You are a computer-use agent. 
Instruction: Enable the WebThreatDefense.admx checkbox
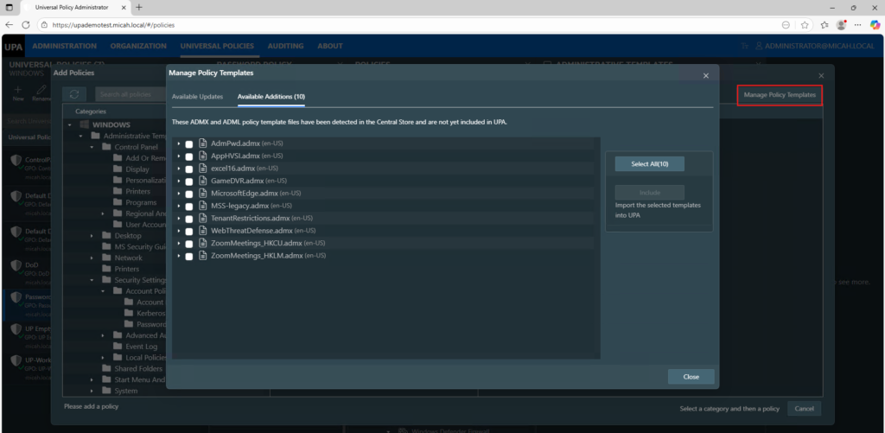pos(189,232)
